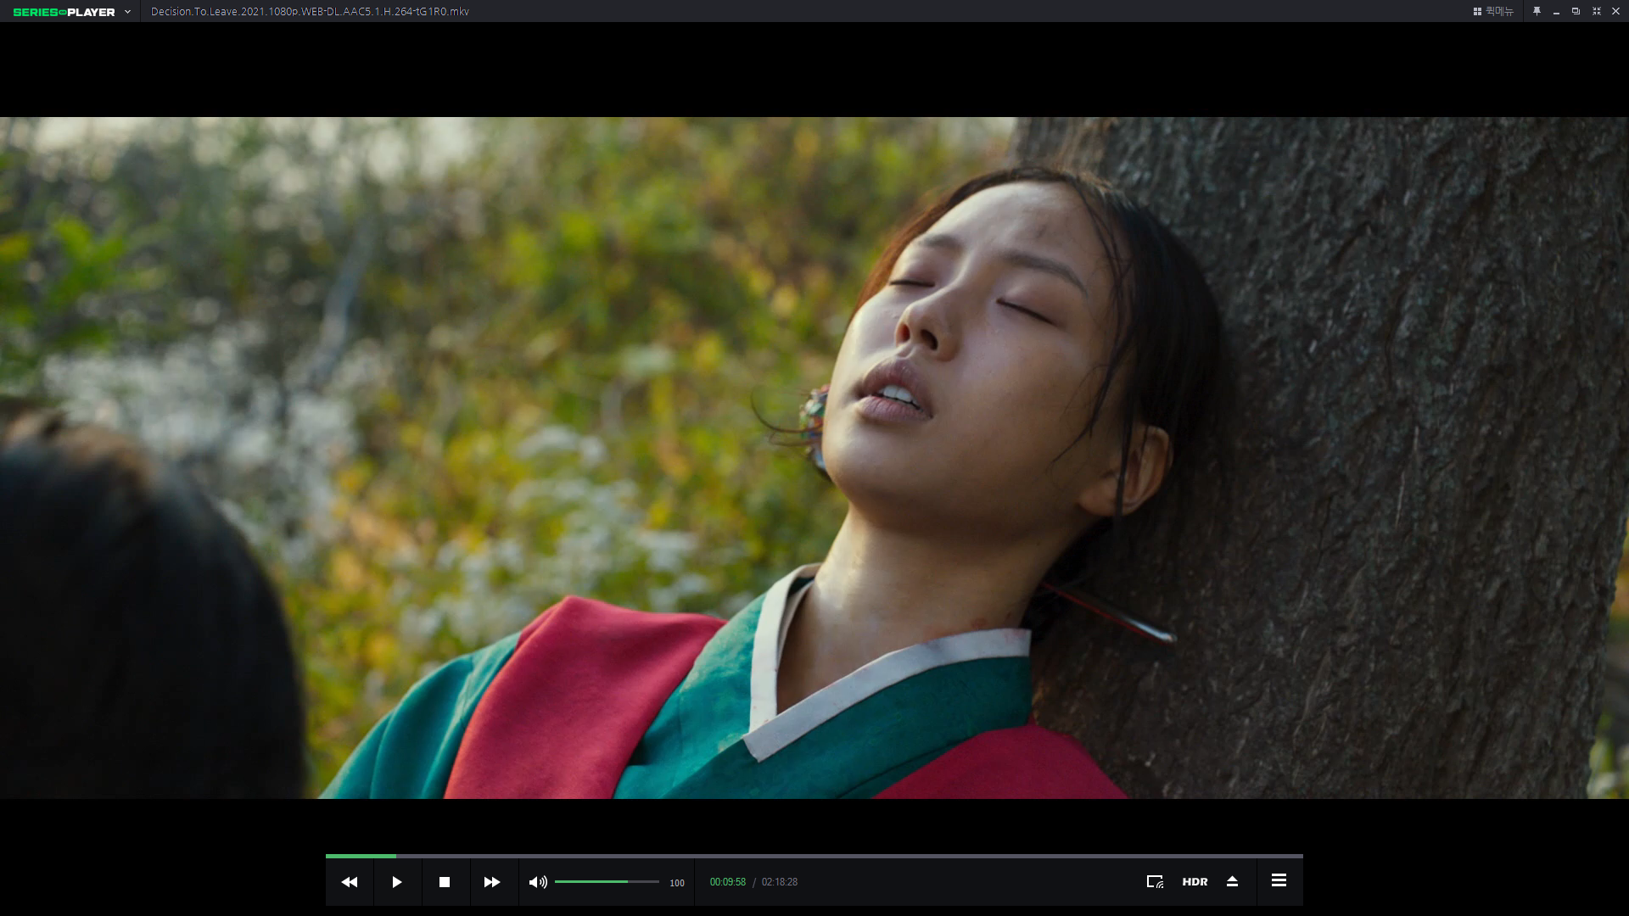1629x916 pixels.
Task: Exit fullscreen with the shrink arrows icon
Action: tap(1596, 11)
